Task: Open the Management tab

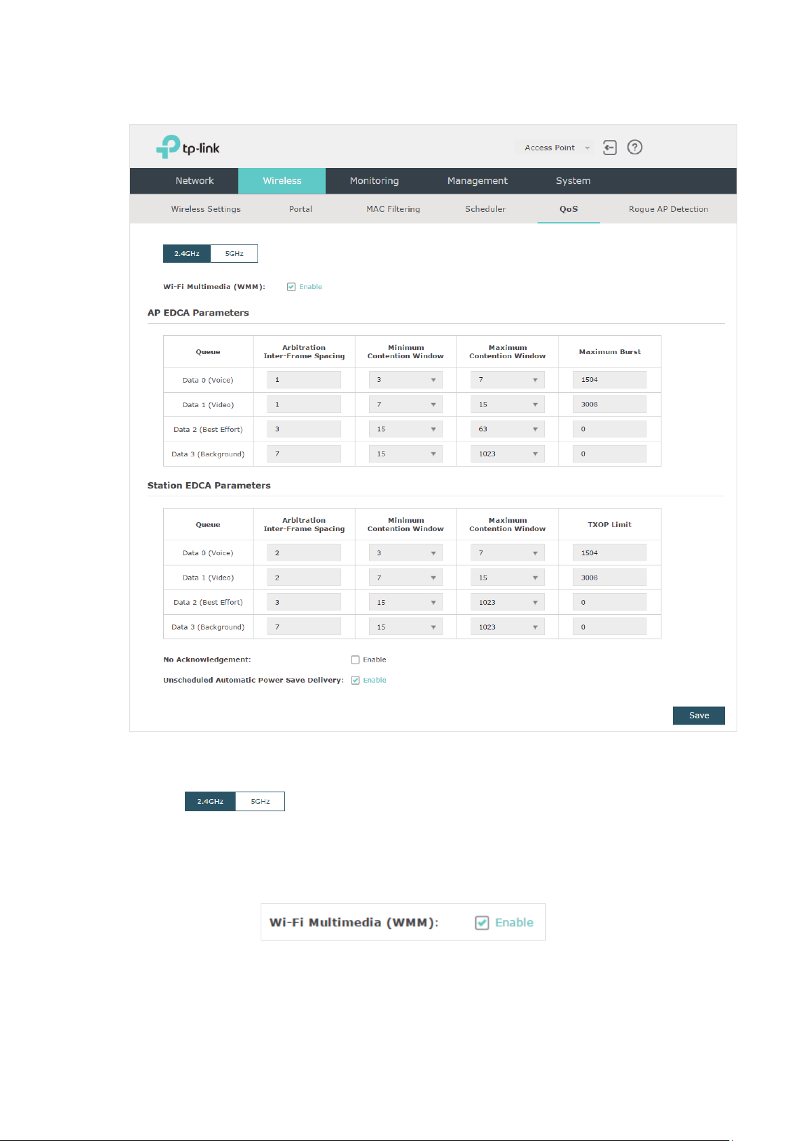Action: pyautogui.click(x=477, y=181)
